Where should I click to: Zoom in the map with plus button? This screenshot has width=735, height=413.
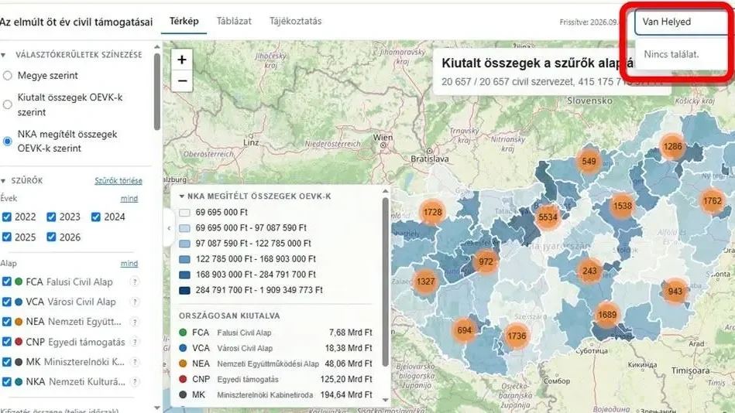pos(182,60)
